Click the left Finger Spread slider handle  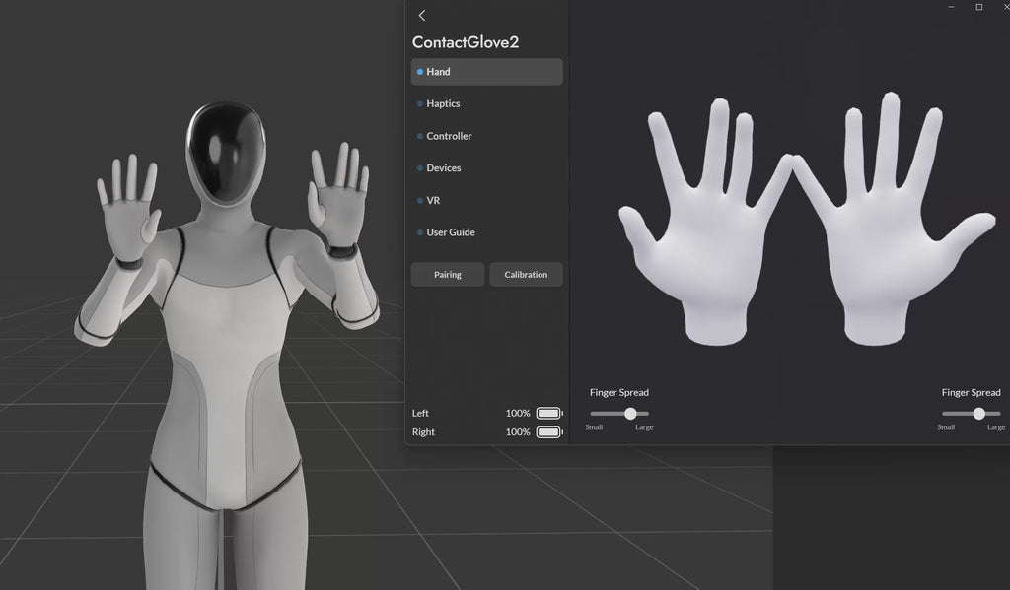630,413
